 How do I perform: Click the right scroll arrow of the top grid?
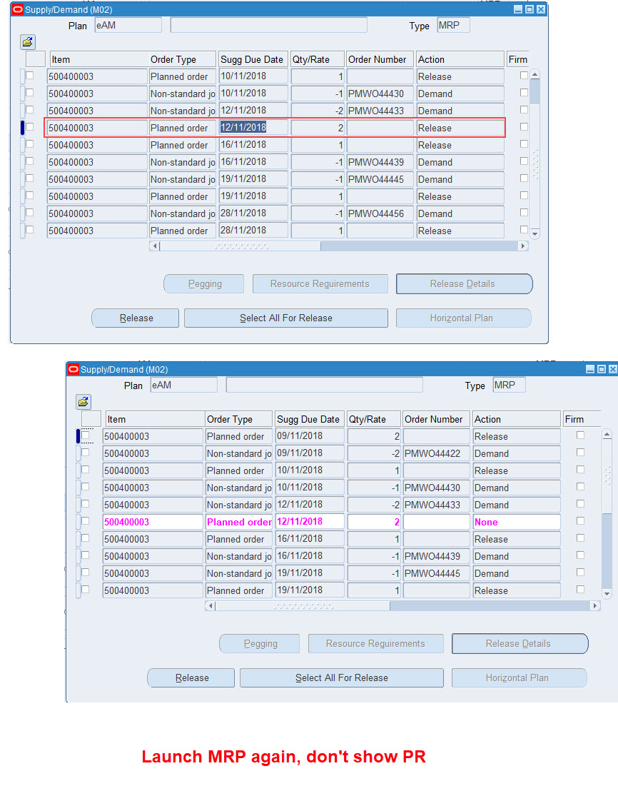[x=522, y=246]
